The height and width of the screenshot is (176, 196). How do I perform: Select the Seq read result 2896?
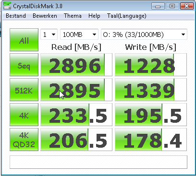coord(76,65)
